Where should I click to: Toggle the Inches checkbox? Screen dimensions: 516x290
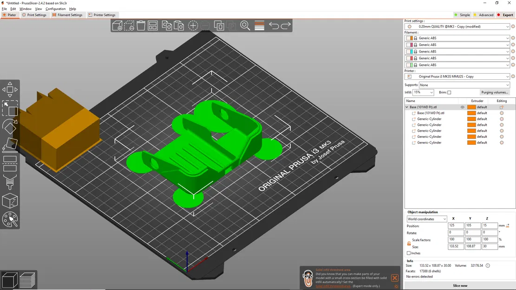(x=409, y=253)
